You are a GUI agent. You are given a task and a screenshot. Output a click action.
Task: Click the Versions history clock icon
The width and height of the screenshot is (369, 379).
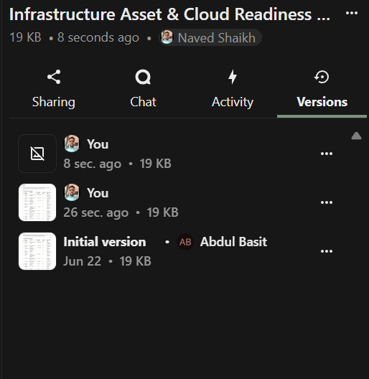pyautogui.click(x=322, y=77)
